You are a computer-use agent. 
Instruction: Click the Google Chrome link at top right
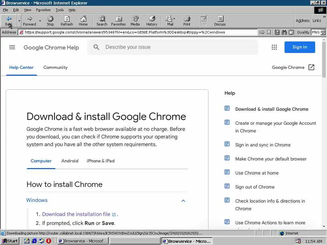coord(288,68)
